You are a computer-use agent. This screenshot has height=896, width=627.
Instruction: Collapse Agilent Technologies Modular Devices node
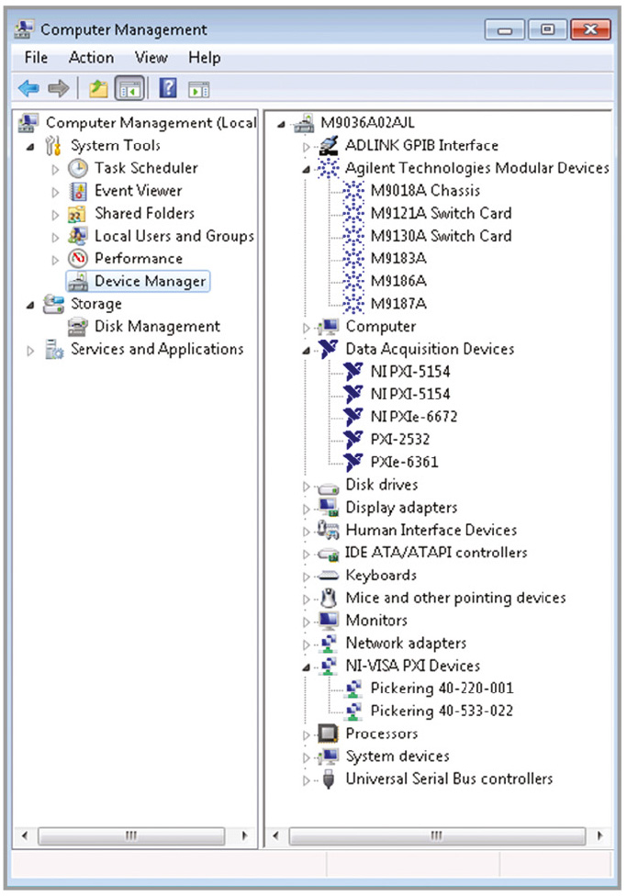point(306,169)
